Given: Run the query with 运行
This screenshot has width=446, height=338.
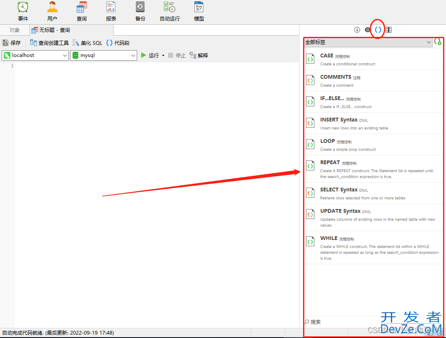Looking at the screenshot, I should pos(150,55).
